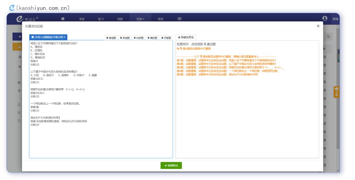Click the 第4题 duplicate message
The image size is (355, 180).
[x=228, y=71]
